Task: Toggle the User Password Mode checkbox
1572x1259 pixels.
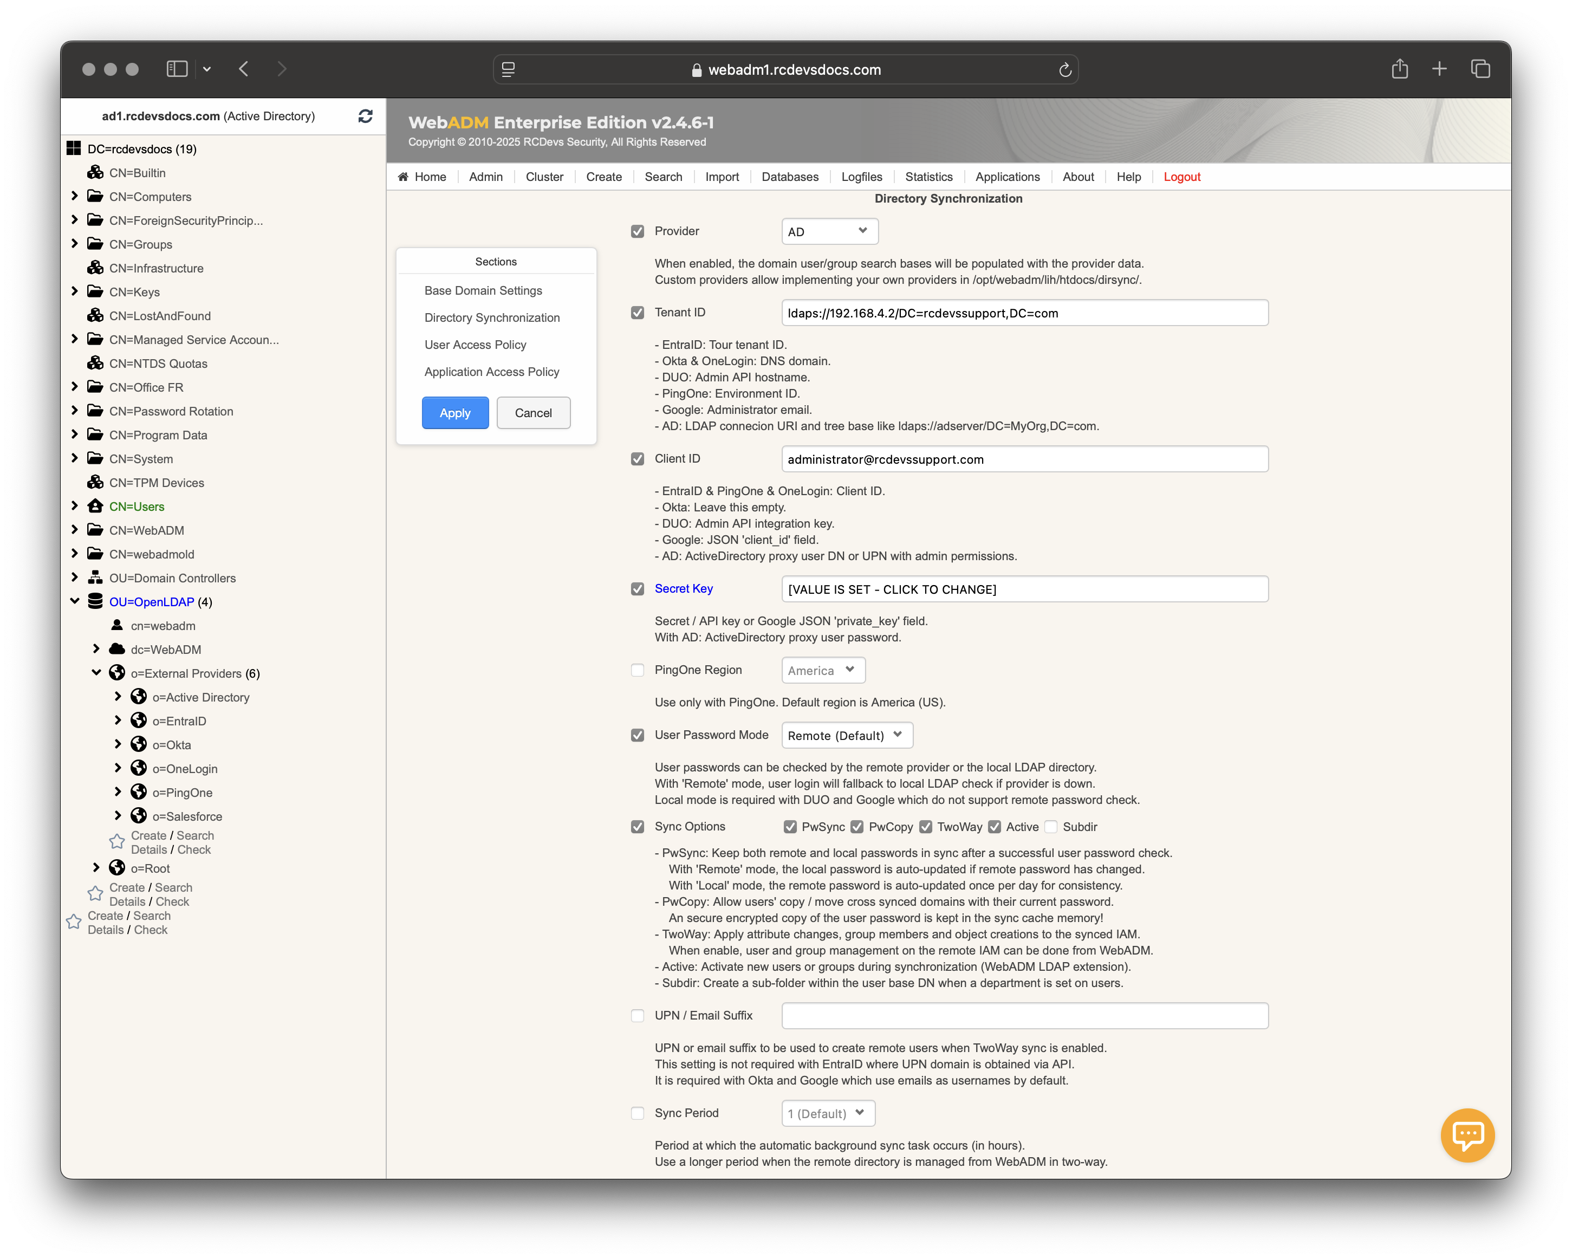Action: click(637, 736)
